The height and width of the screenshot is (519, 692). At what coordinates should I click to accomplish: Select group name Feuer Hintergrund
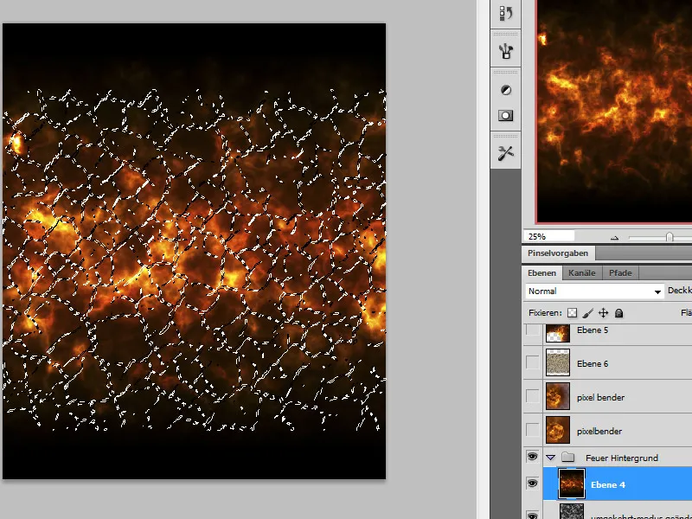click(x=621, y=458)
